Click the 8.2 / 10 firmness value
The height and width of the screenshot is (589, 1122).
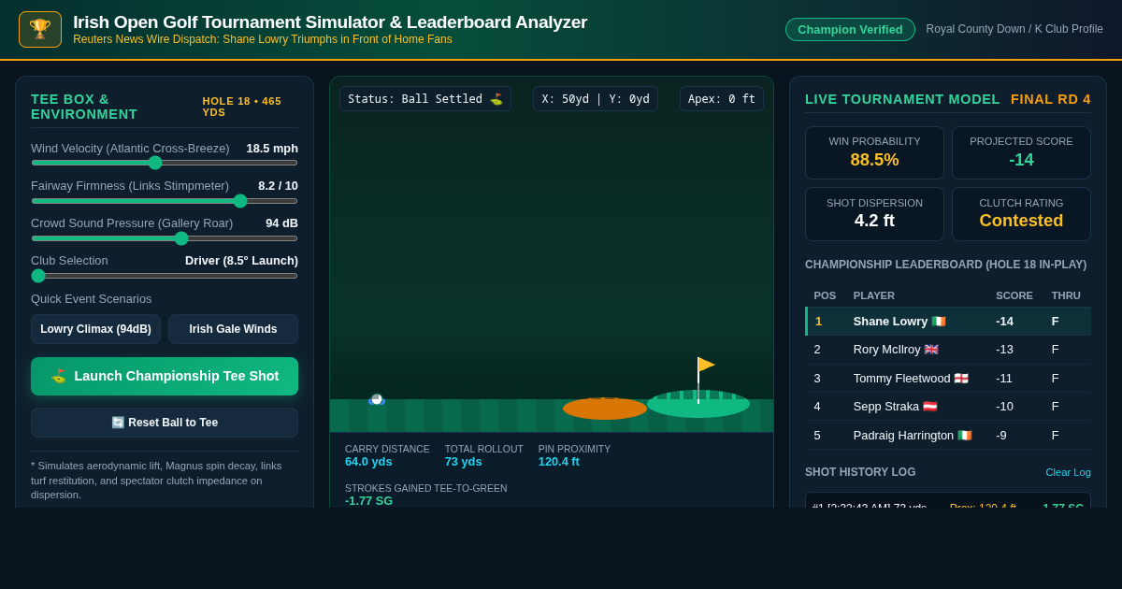point(279,185)
